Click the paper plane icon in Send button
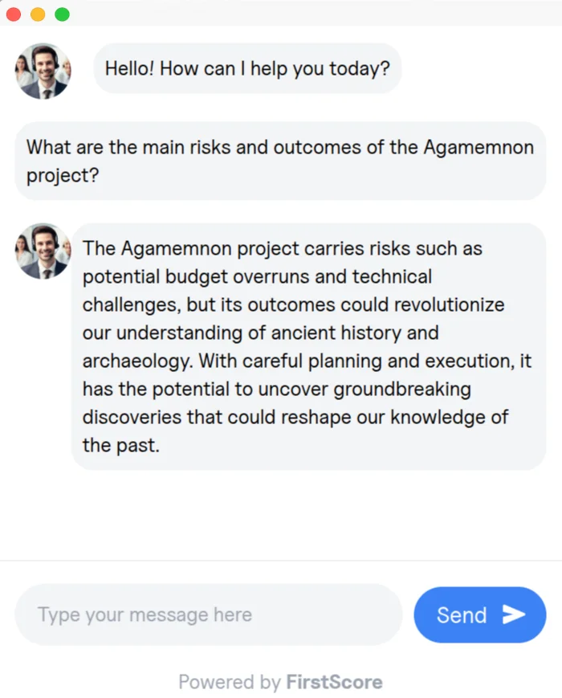This screenshot has width=562, height=698. pos(514,614)
